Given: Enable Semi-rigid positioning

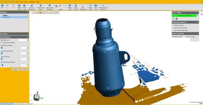Looking at the screenshot, I should click(173, 27).
